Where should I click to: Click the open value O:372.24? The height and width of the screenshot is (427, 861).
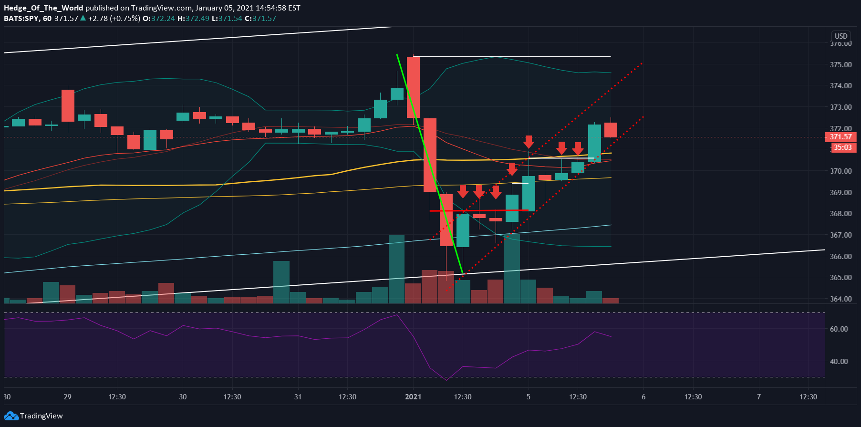point(159,18)
